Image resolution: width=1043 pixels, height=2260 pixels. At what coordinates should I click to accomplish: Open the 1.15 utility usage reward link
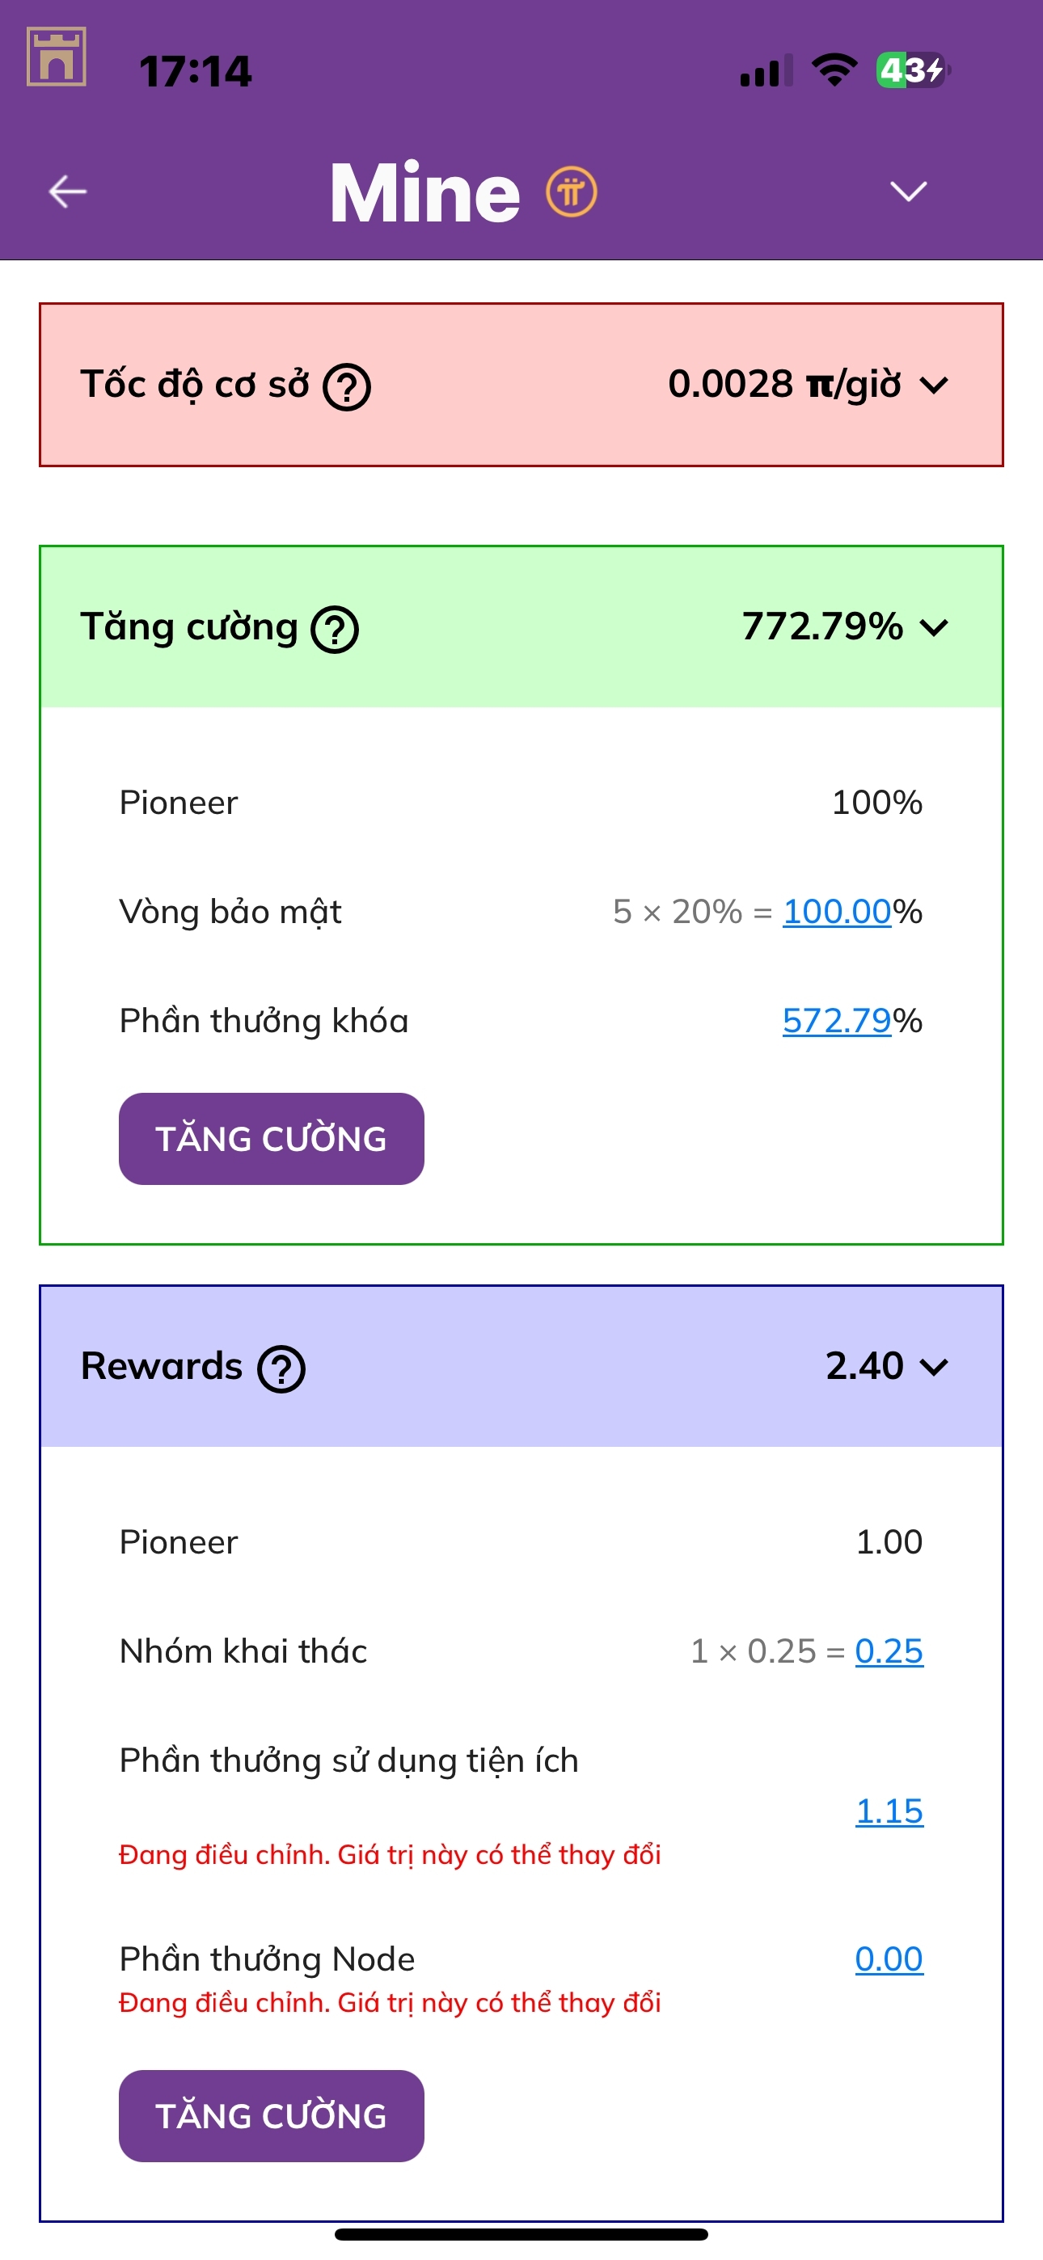[889, 1811]
